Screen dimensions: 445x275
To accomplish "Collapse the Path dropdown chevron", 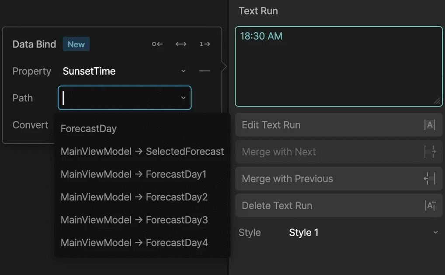I will click(x=183, y=98).
